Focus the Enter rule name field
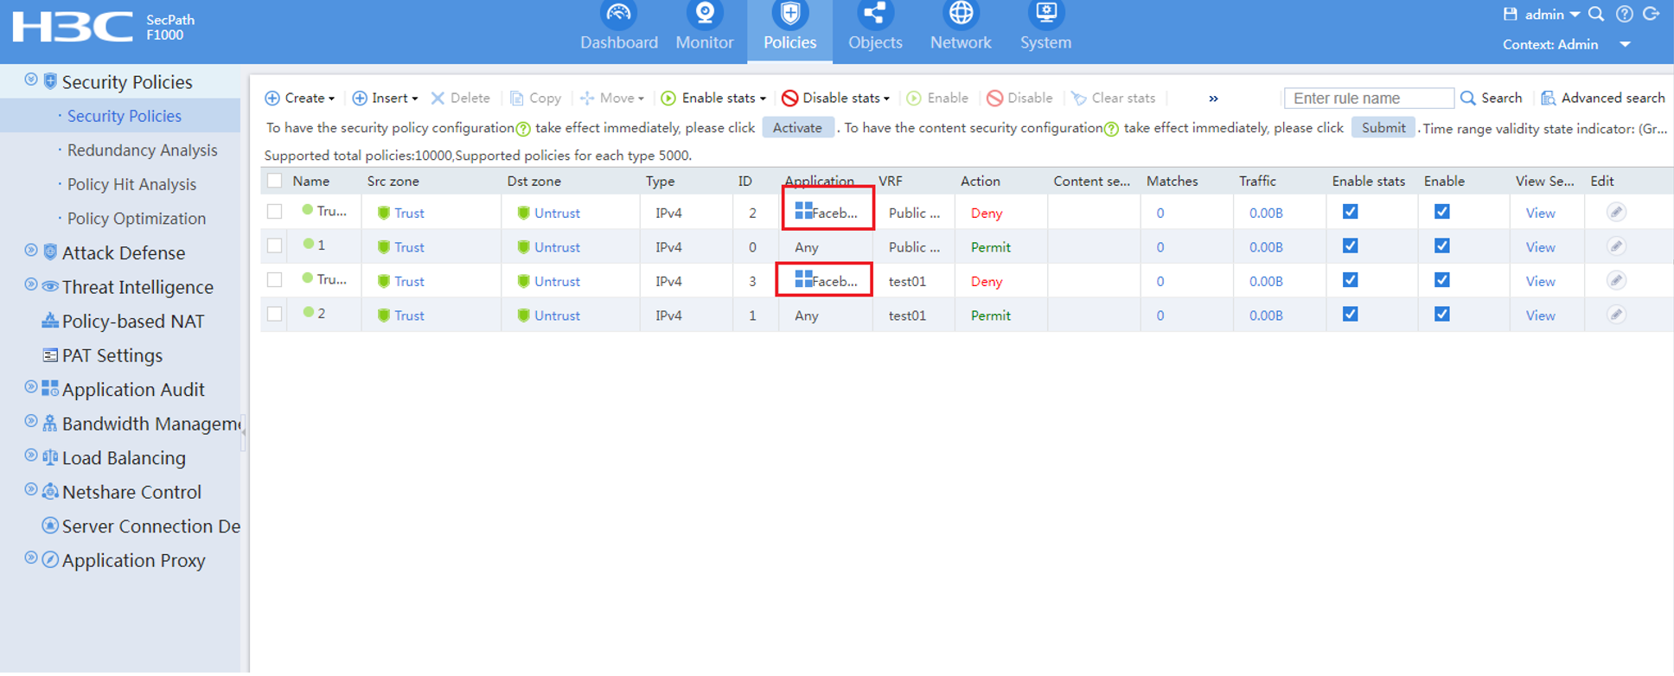 (x=1369, y=98)
